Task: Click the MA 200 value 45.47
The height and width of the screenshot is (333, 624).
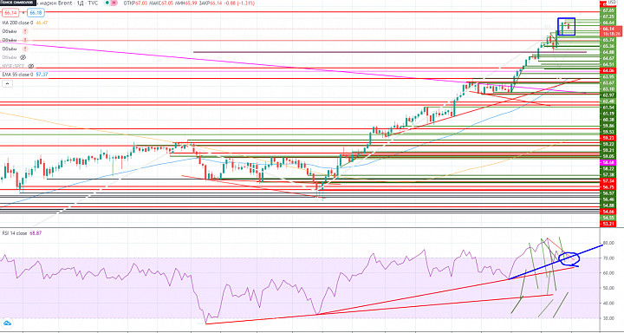Action: (42, 23)
